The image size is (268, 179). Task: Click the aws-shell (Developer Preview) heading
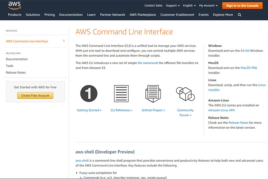tap(105, 152)
